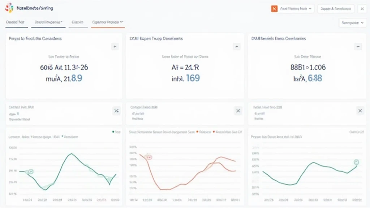Collapse the middle summary card using its arrow icon

[237, 47]
